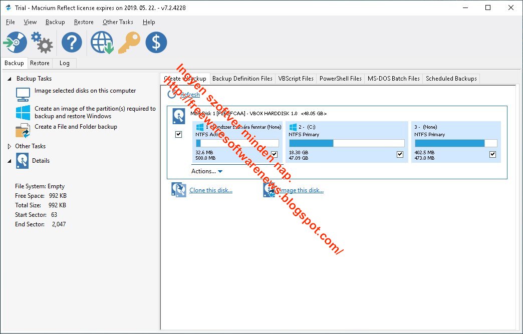Viewport: 523px width, 334px height.
Task: Click the Details hard disk icon
Action: pos(23,161)
